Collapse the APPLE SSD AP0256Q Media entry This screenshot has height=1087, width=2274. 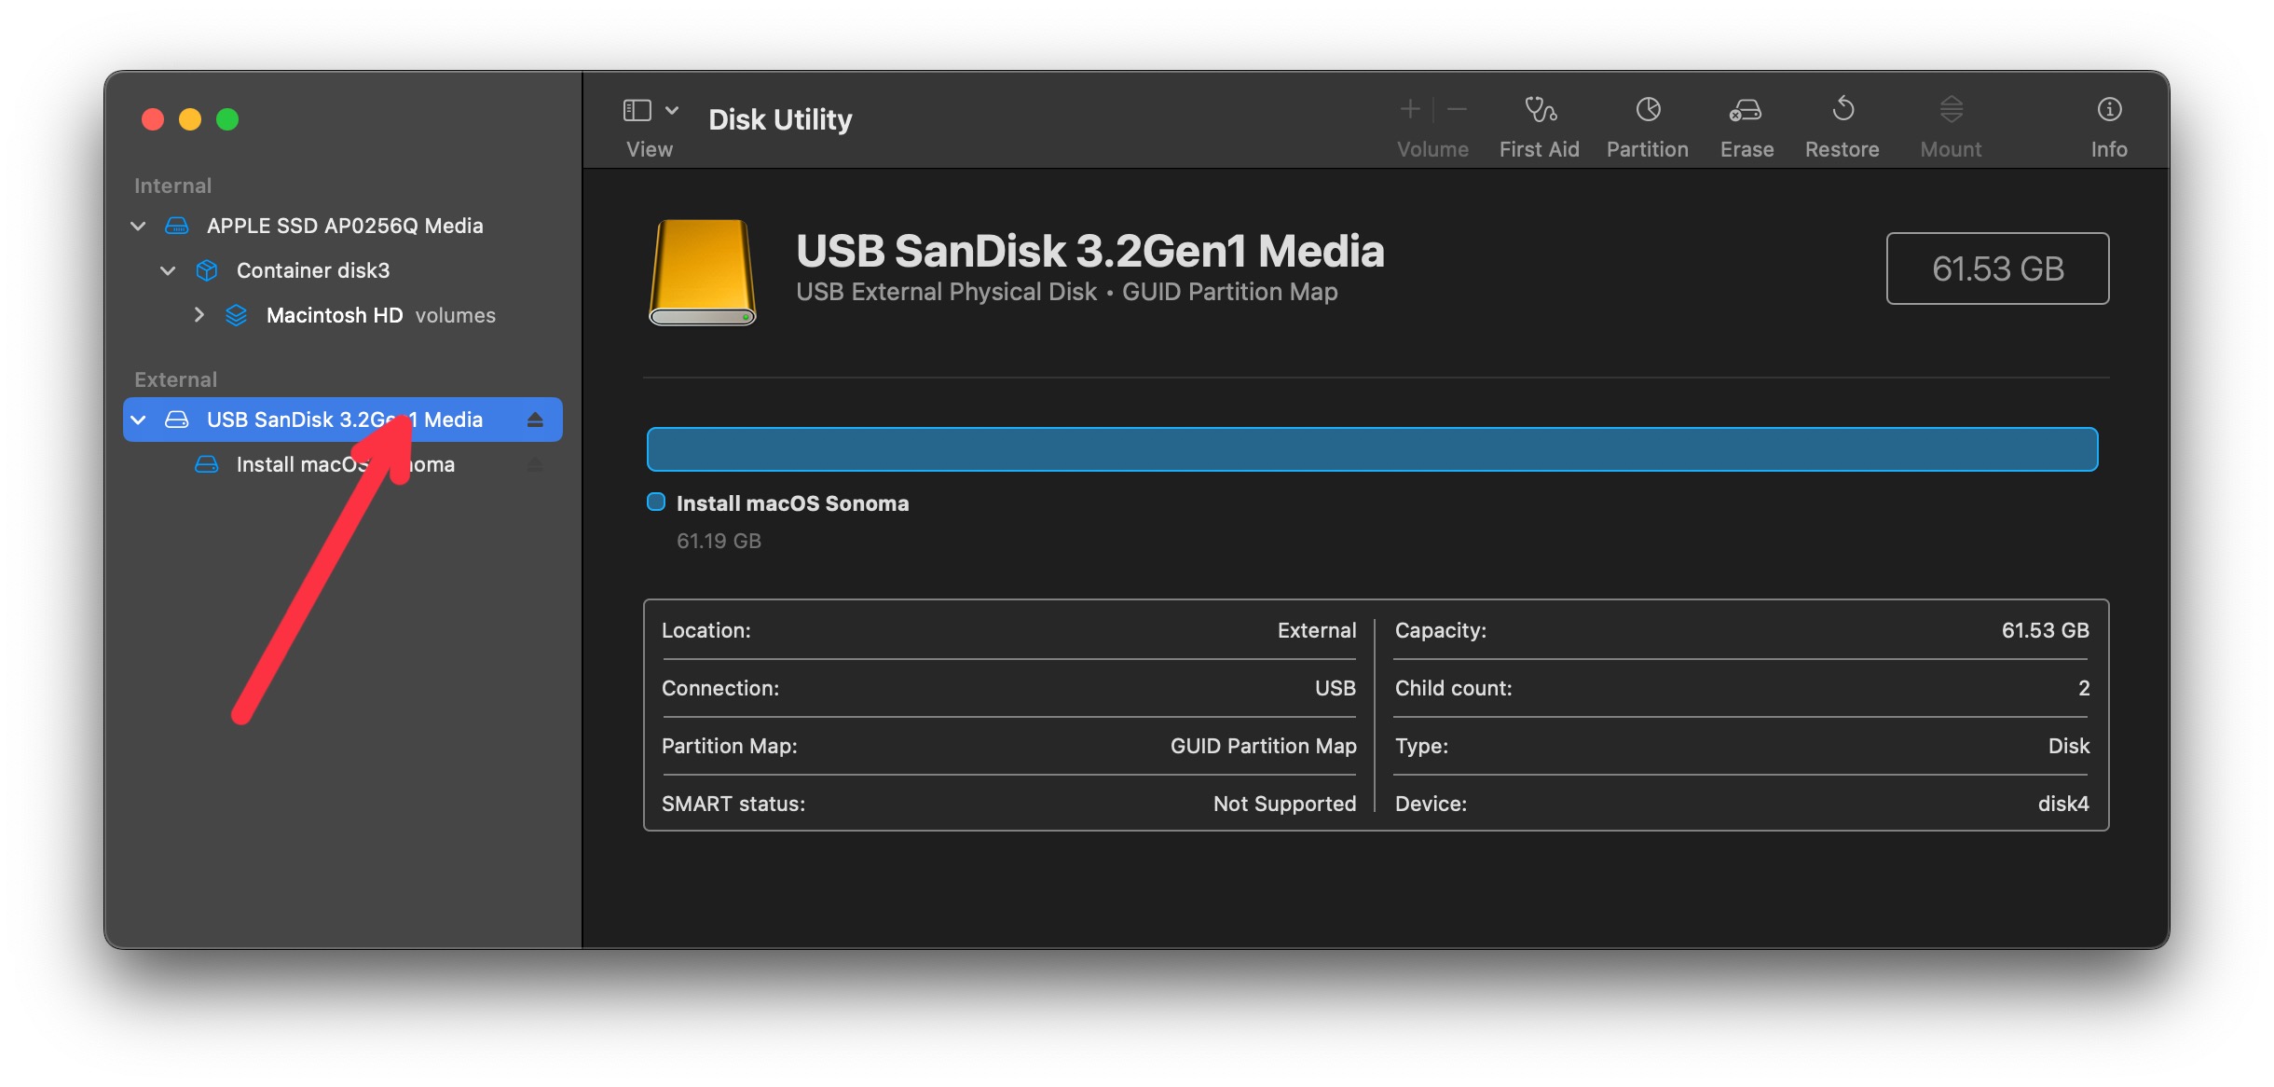(x=137, y=226)
